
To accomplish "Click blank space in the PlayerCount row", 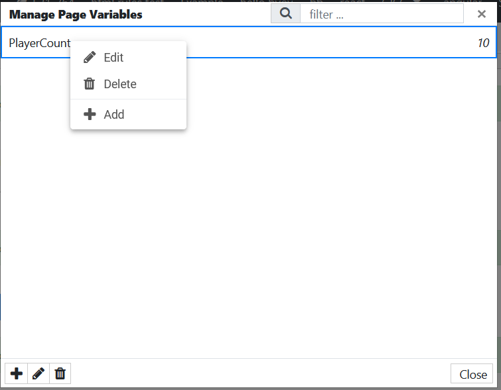I will [320, 42].
